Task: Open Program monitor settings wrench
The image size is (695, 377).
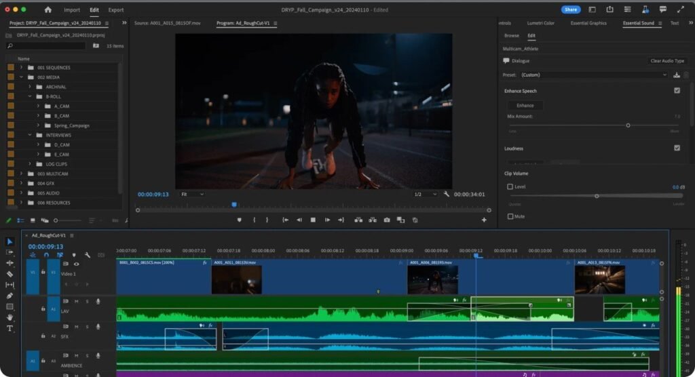Action: [x=447, y=194]
